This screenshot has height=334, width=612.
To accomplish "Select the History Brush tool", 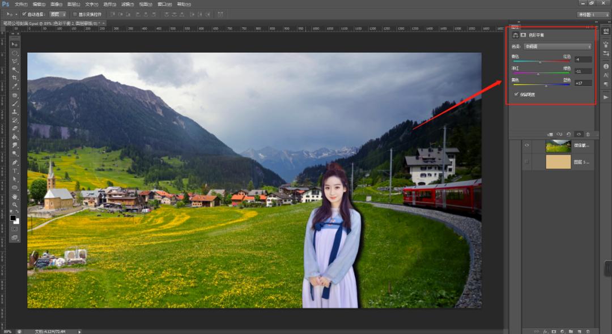I will 15,120.
